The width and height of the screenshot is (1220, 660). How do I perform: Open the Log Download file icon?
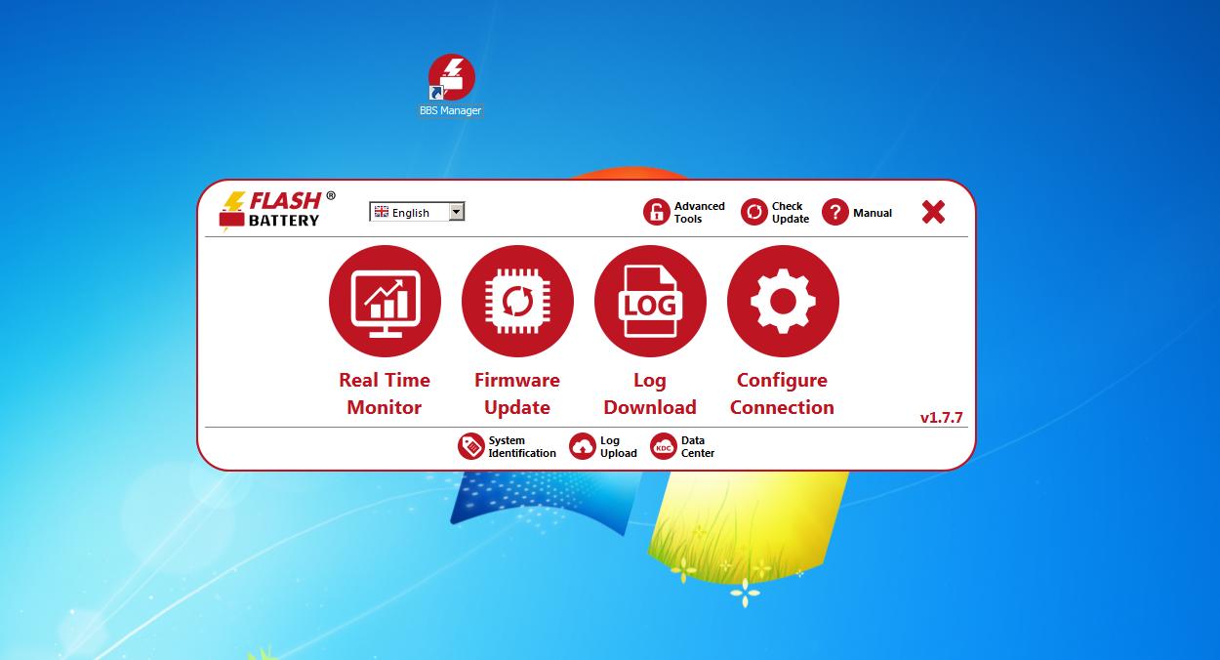pyautogui.click(x=650, y=302)
